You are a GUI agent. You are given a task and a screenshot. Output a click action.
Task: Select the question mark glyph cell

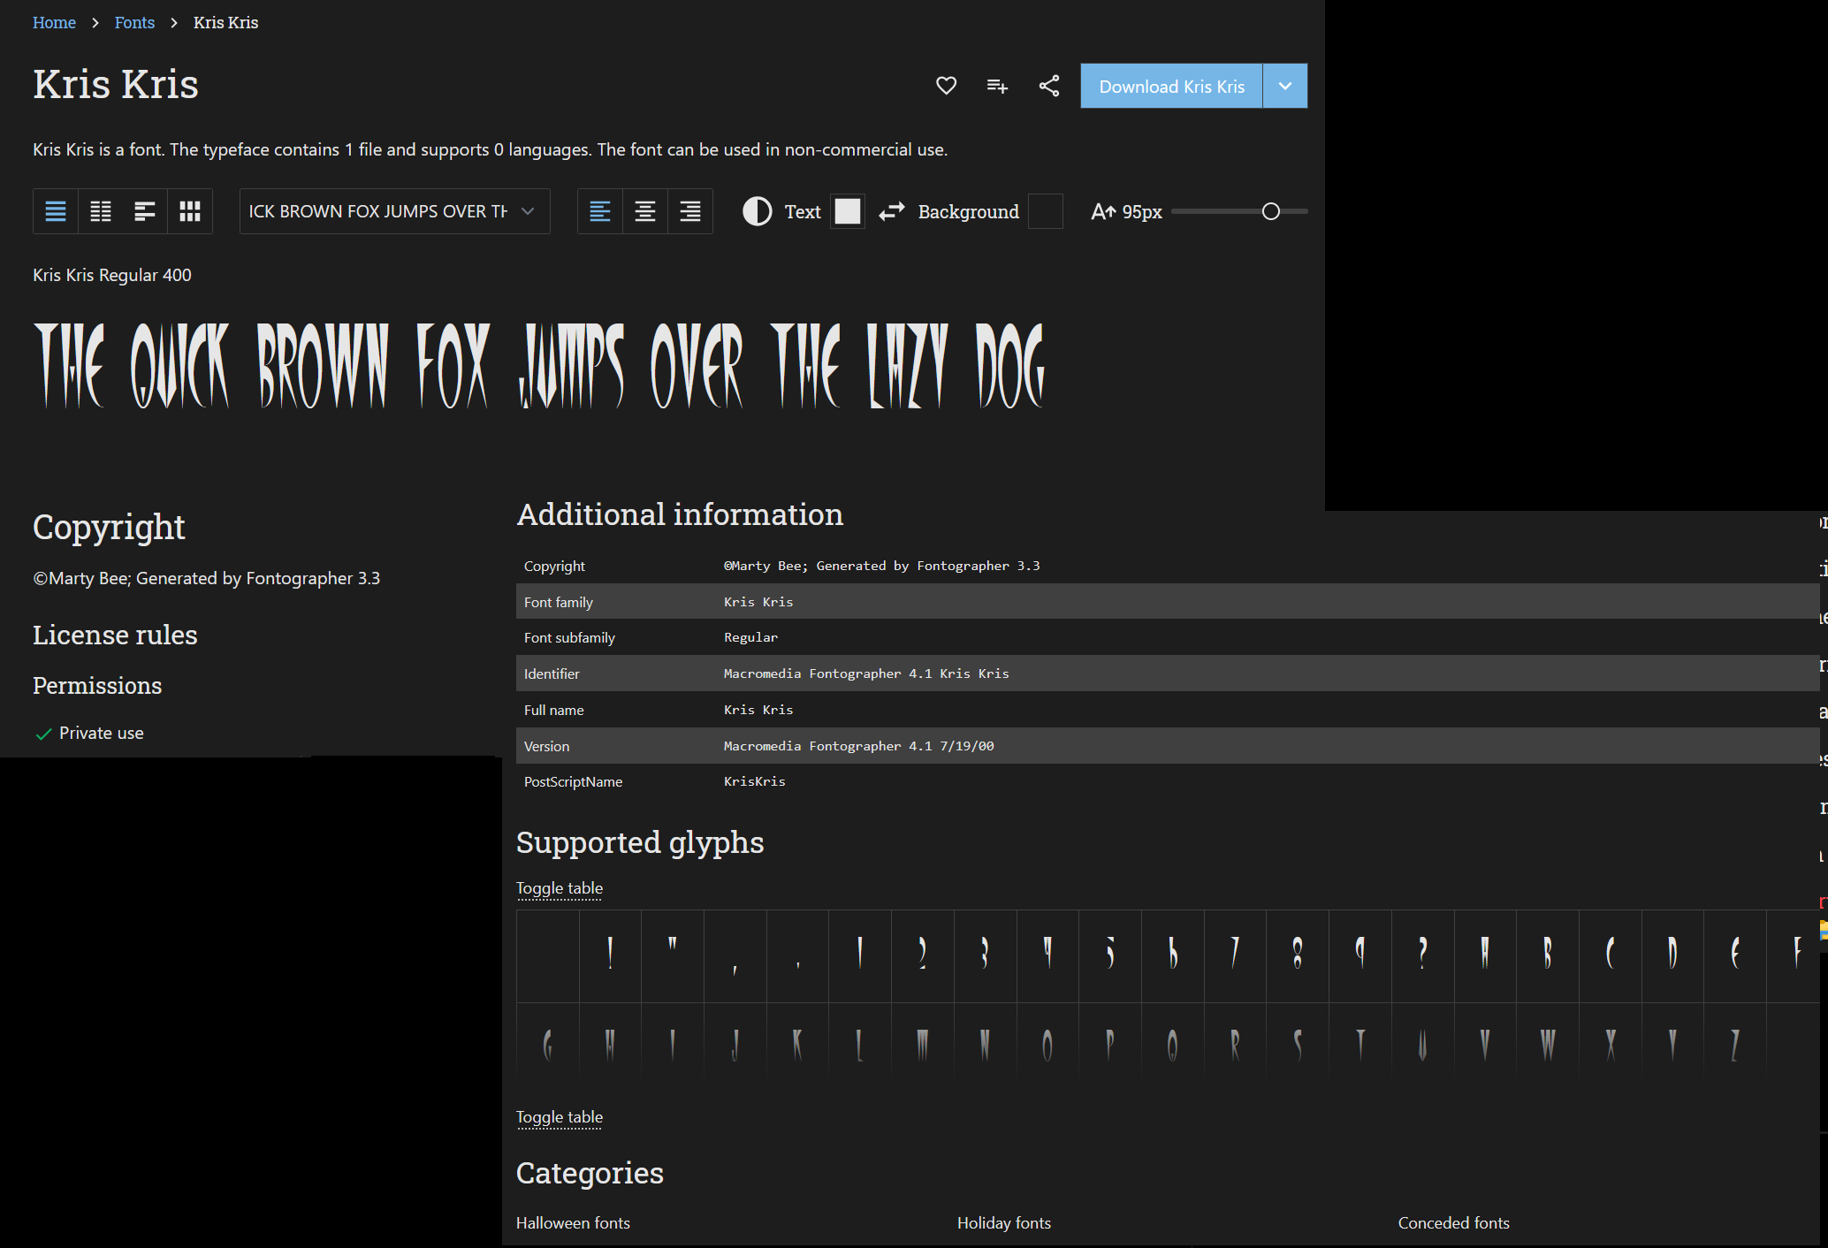[x=1422, y=956]
